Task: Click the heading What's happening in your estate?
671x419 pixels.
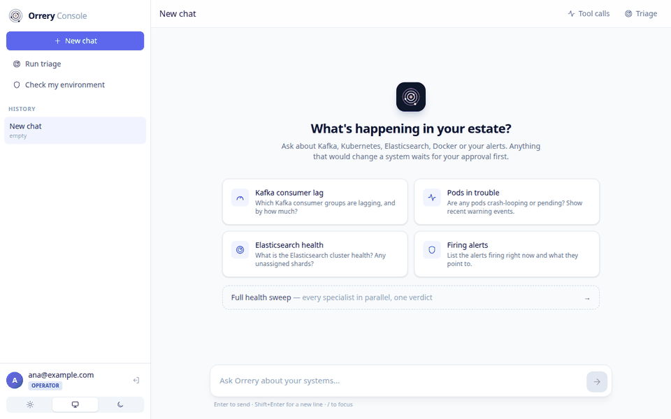Action: pyautogui.click(x=411, y=128)
